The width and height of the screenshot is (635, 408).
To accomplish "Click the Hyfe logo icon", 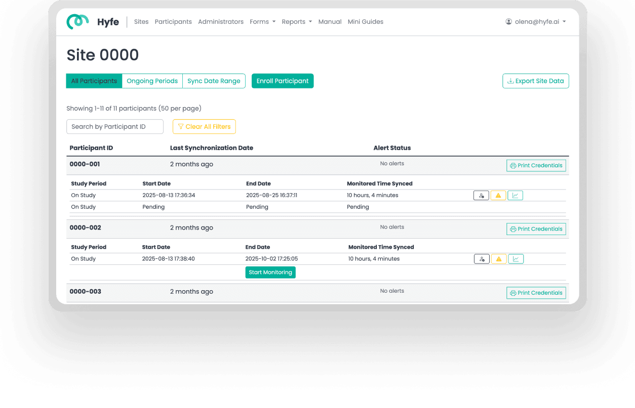I will click(77, 21).
